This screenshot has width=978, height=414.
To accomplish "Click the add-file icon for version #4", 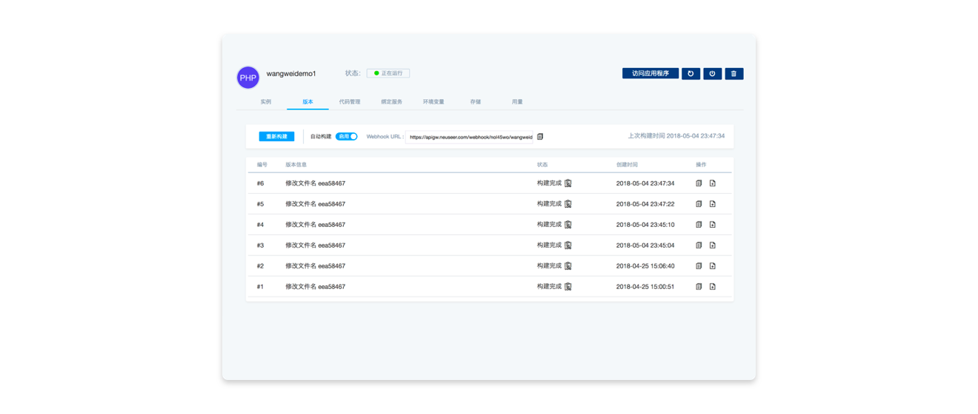I will 712,225.
